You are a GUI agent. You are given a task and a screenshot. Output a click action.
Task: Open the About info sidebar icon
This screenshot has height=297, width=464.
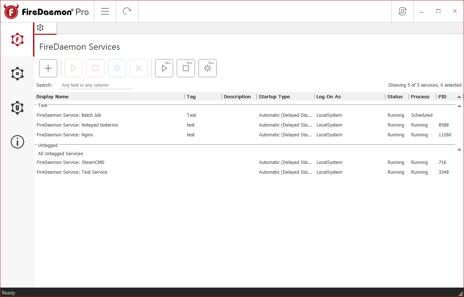click(17, 142)
